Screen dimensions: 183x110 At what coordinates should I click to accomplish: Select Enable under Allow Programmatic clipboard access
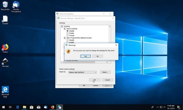[x=68, y=42]
